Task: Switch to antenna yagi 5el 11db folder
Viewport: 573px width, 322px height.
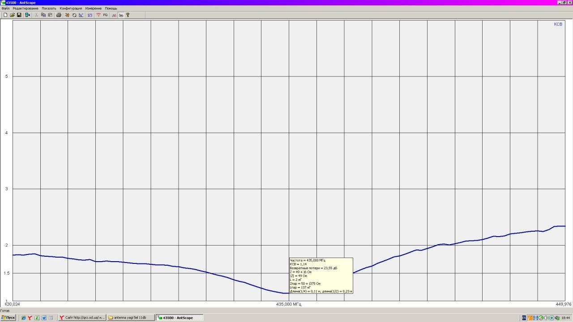Action: coord(131,318)
